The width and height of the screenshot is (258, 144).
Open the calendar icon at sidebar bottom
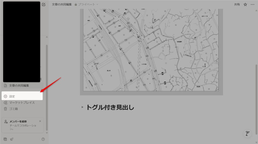point(5,139)
